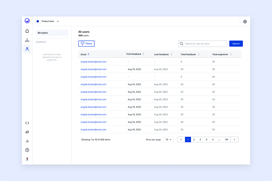The image size is (272, 181).
Task: Select All users in side panel
Action: (52, 33)
